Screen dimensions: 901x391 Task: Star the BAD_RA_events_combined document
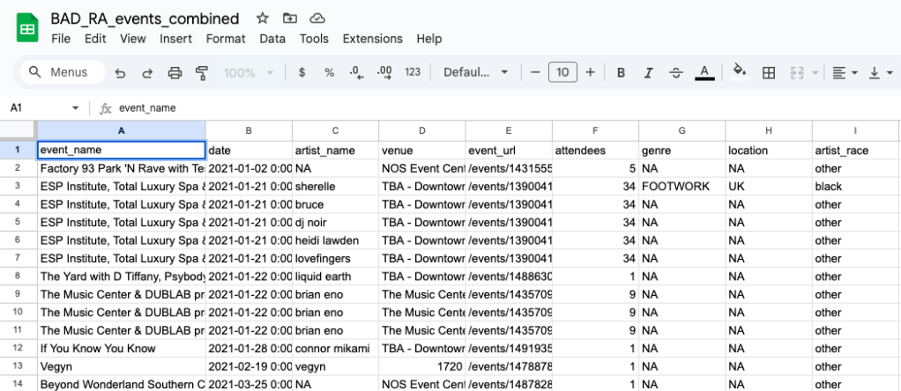click(263, 18)
